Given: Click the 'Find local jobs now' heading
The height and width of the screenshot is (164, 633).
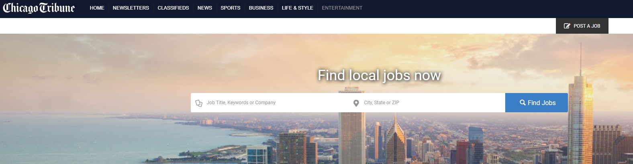Looking at the screenshot, I should click(379, 75).
